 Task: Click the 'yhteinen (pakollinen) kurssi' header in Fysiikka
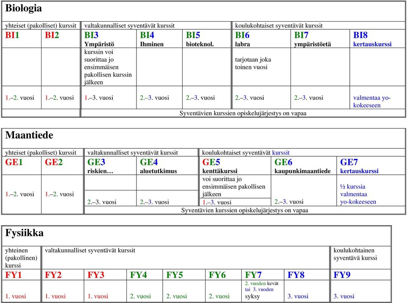21,258
